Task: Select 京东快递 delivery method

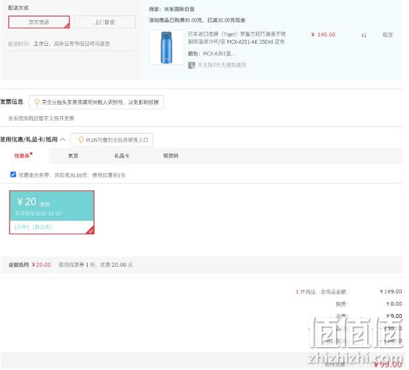Action: tap(39, 22)
